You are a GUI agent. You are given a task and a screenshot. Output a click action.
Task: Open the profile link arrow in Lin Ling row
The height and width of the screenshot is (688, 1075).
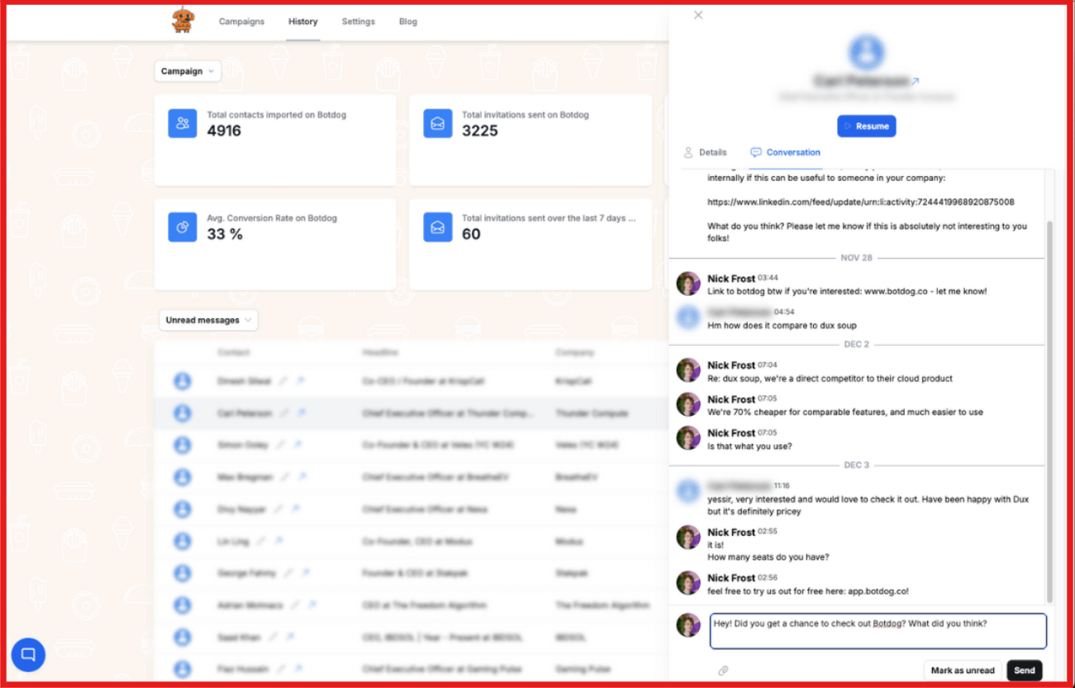[278, 541]
